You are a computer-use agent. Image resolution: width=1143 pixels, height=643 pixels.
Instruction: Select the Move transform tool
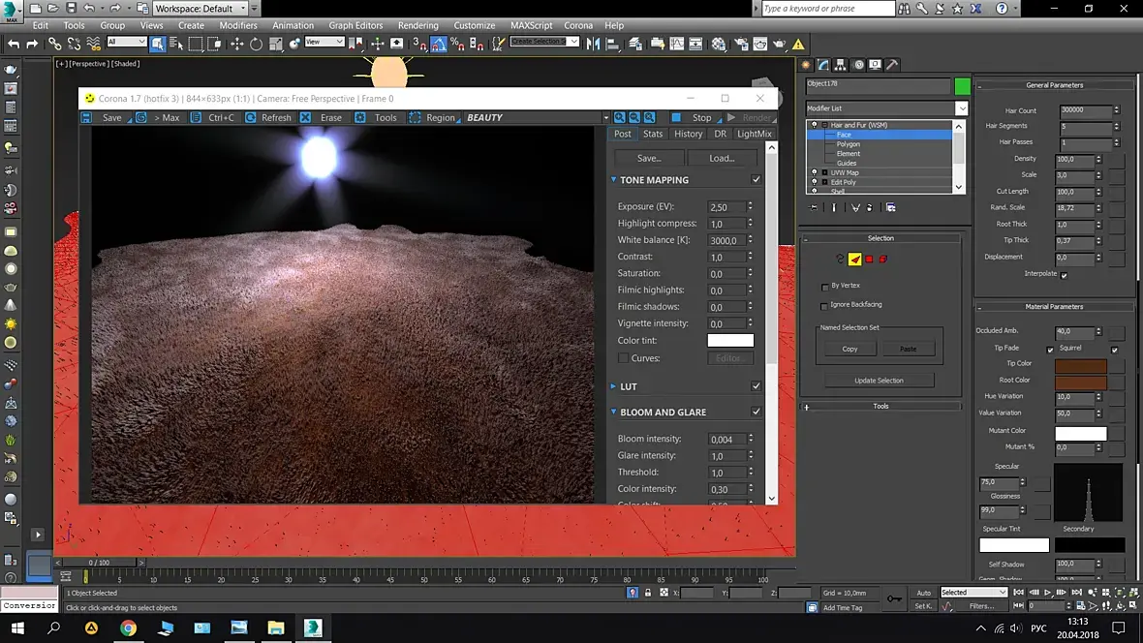[x=237, y=45]
